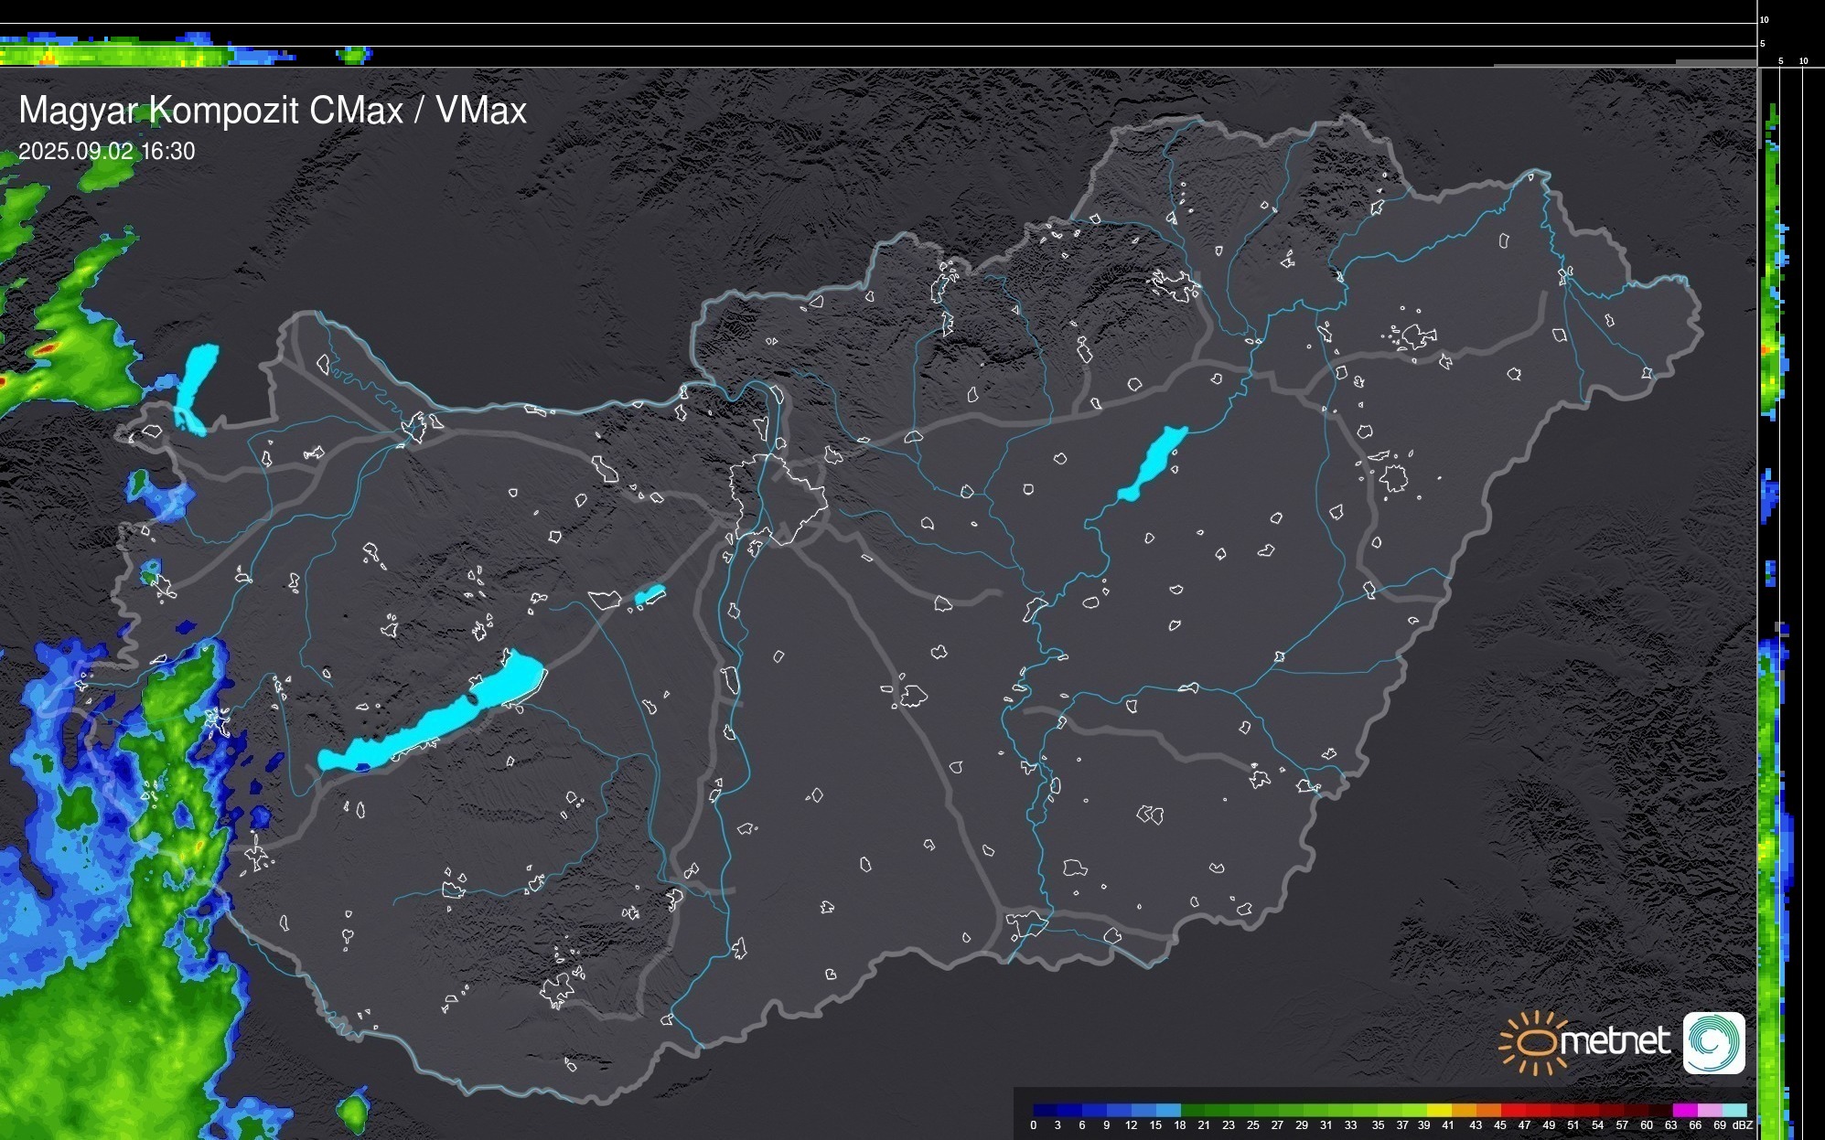1825x1140 pixels.
Task: Click the teal swirl app icon
Action: click(x=1713, y=1042)
